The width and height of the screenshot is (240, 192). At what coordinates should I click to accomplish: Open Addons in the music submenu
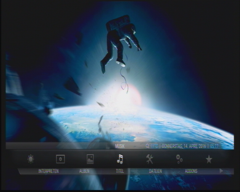click(191, 171)
